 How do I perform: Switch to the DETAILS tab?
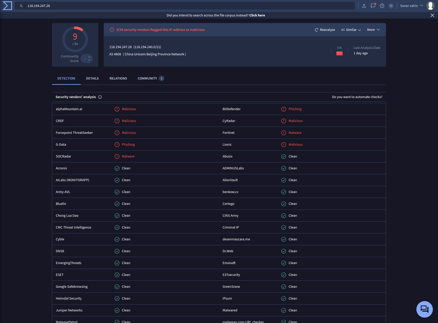point(92,78)
